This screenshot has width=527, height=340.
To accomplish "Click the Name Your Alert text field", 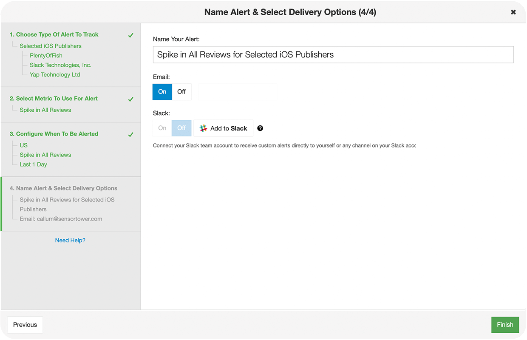I will 333,55.
